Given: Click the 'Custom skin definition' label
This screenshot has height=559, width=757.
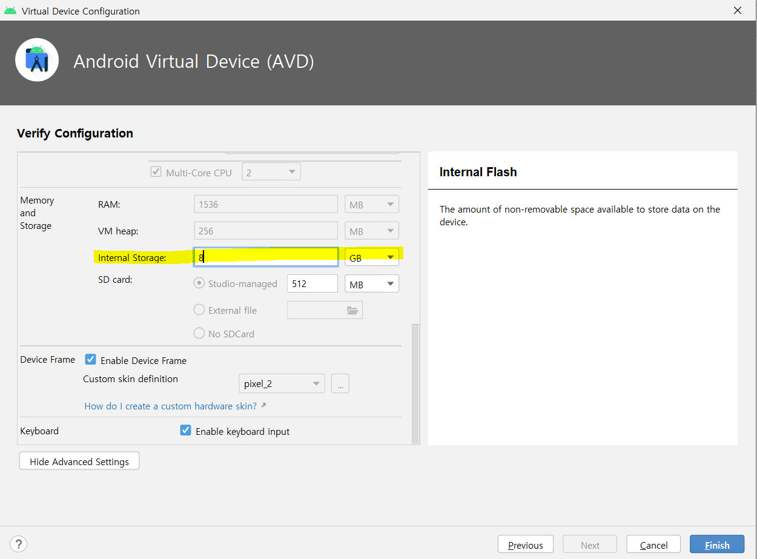Looking at the screenshot, I should 130,379.
